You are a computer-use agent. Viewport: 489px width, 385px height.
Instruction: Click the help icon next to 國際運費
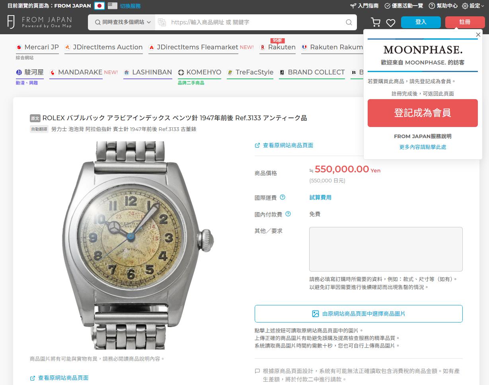282,197
